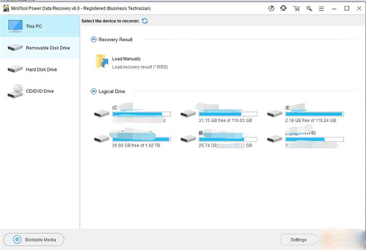Switch to Hard Disk Drive
This screenshot has width=366, height=250.
point(40,69)
